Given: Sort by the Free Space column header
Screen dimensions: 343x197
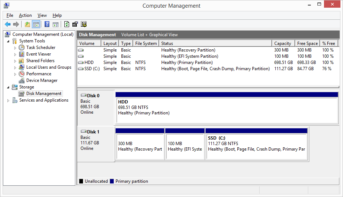Looking at the screenshot, I should coord(307,43).
